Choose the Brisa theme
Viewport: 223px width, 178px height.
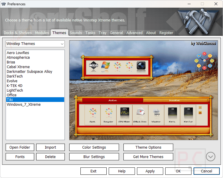[35, 62]
